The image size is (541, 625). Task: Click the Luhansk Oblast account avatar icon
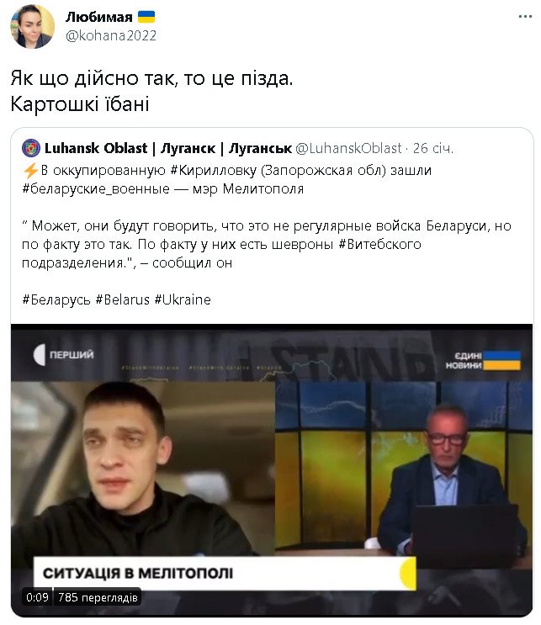point(31,148)
